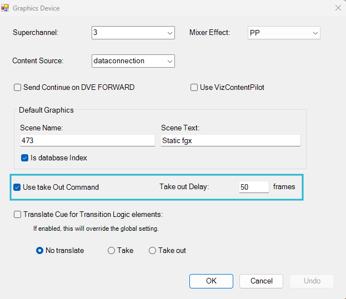
Task: Click the Superchannel: label
Action: 36,32
